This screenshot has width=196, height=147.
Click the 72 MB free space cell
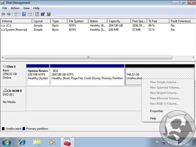(x=136, y=30)
